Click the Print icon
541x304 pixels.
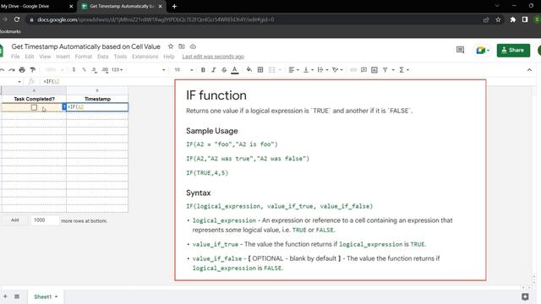pyautogui.click(x=22, y=70)
